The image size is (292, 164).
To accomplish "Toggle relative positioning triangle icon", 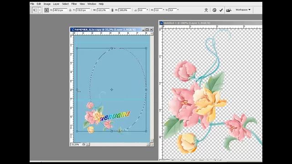I will coord(70,10).
